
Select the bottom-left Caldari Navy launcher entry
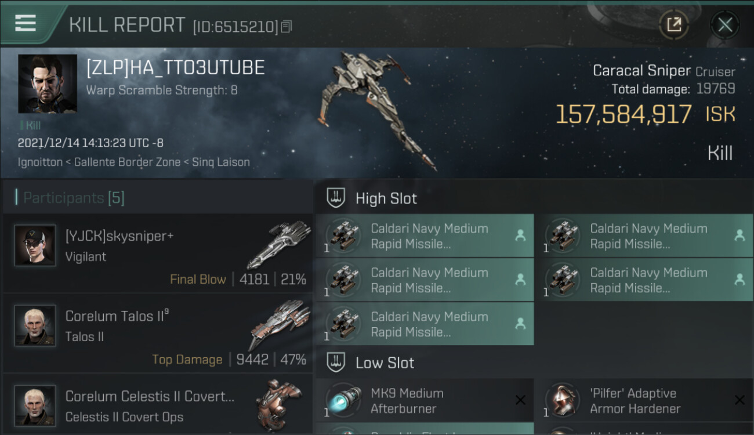coord(425,324)
